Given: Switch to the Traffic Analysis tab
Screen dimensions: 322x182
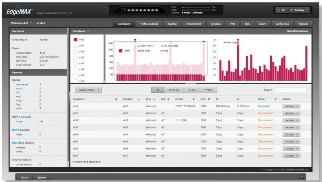Looking at the screenshot, I should [149, 24].
